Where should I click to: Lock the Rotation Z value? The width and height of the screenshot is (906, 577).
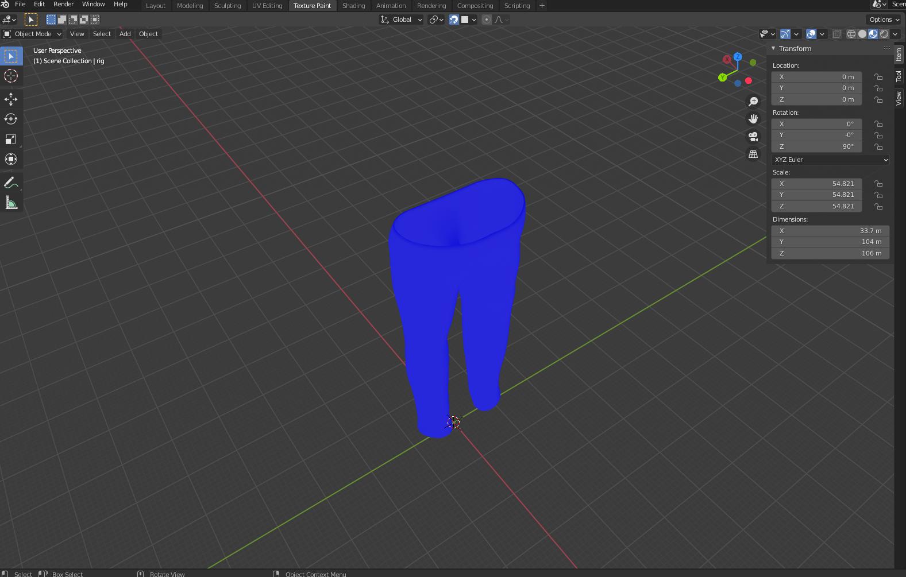coord(878,147)
